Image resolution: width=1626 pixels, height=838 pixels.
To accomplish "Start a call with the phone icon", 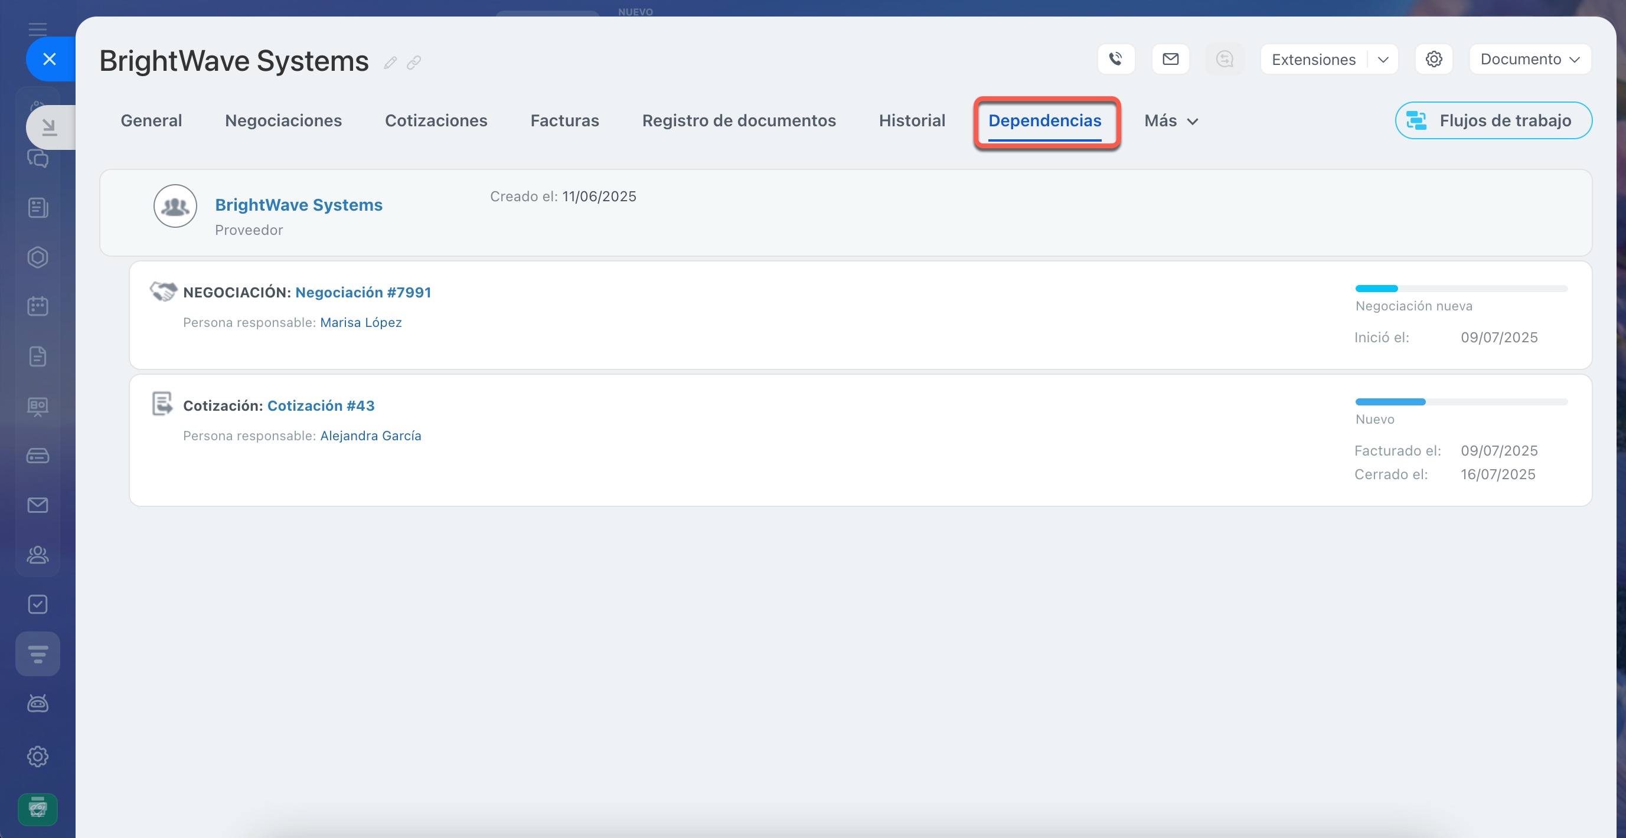I will 1116,60.
